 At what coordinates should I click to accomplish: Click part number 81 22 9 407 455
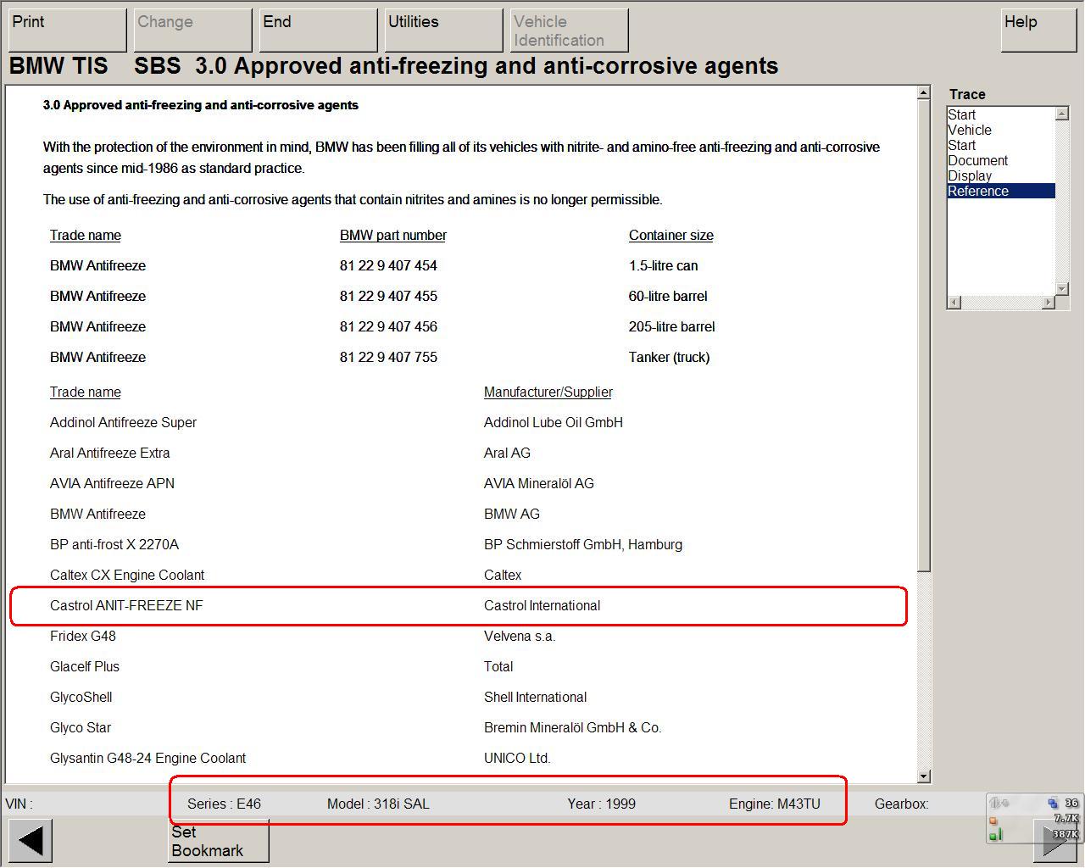388,296
